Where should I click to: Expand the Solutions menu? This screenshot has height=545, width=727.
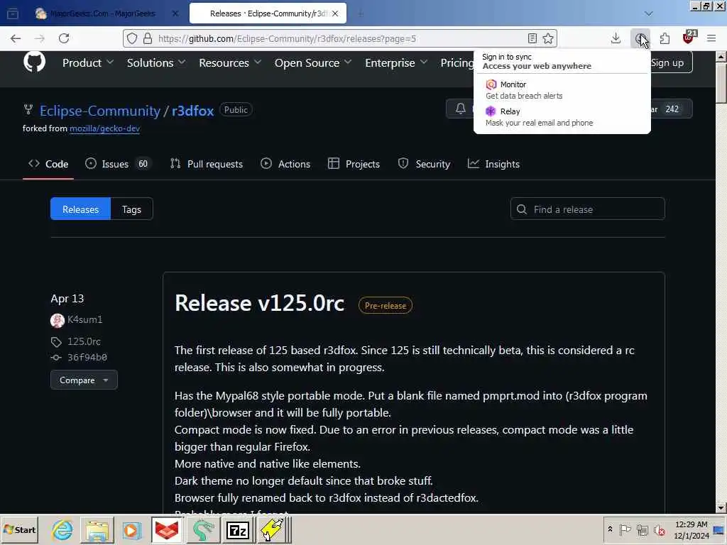tap(156, 62)
